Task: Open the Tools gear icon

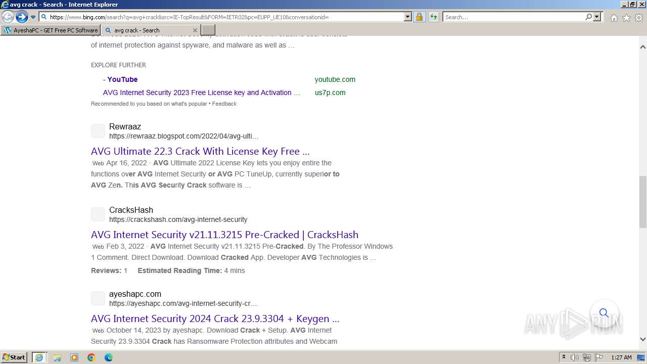Action: point(639,18)
